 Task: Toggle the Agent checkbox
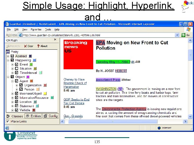[17, 81]
